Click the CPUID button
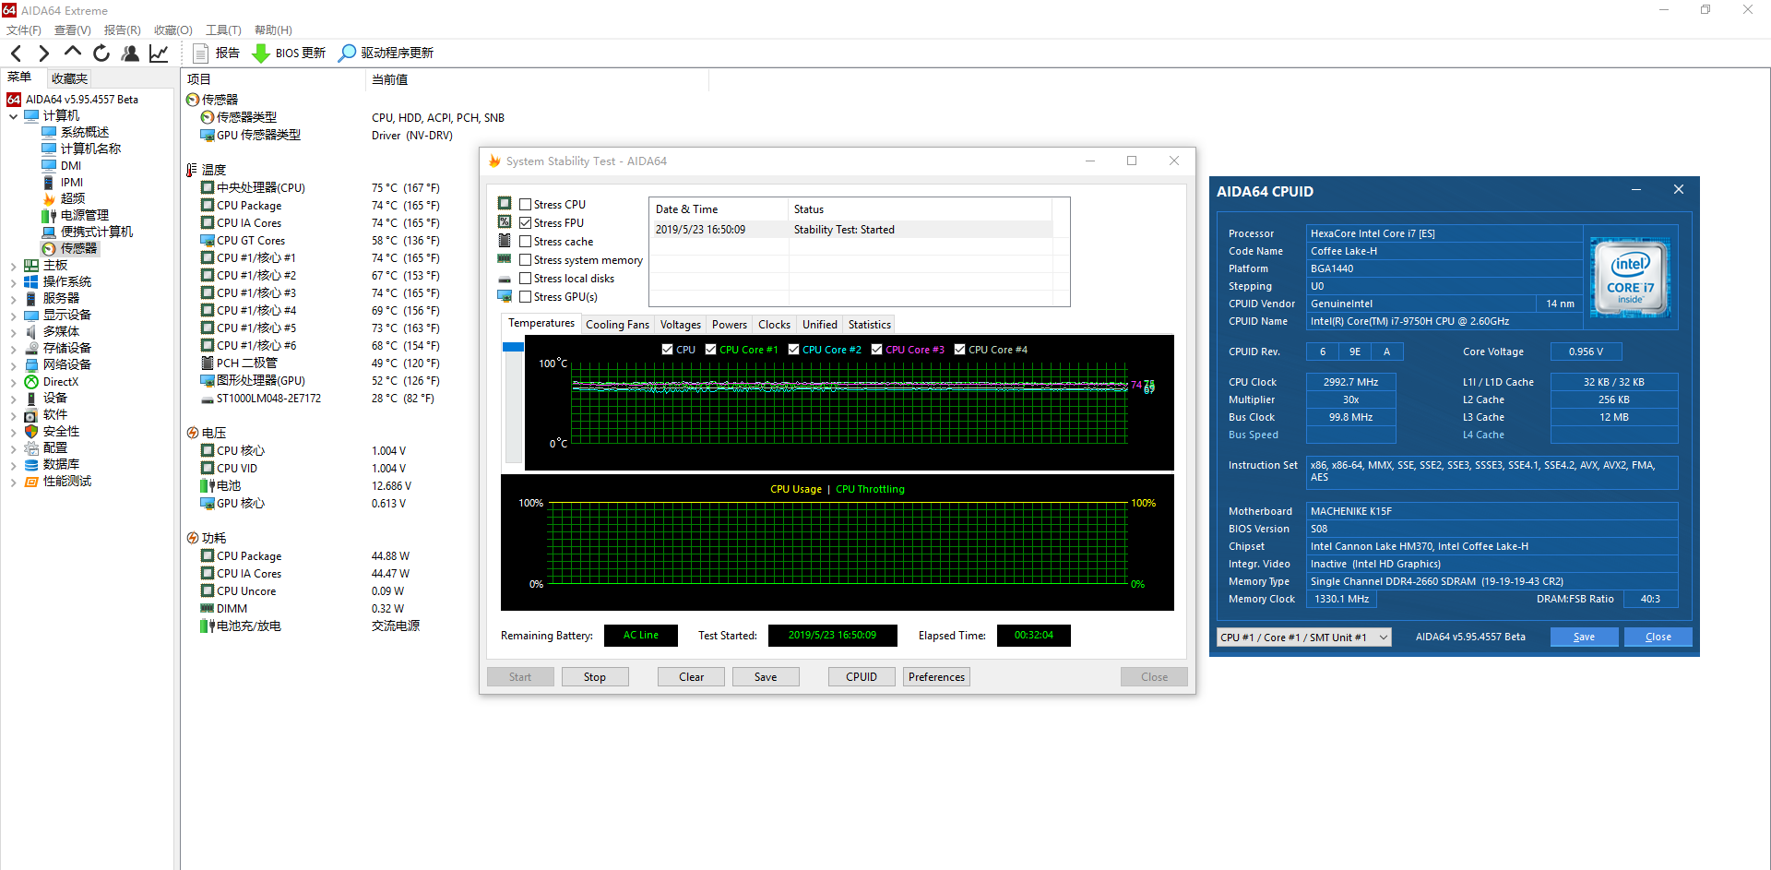The height and width of the screenshot is (870, 1771). click(862, 677)
